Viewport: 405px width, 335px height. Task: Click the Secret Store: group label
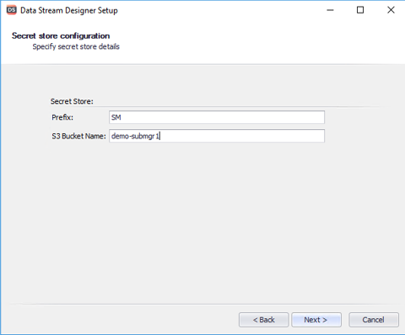(x=72, y=101)
